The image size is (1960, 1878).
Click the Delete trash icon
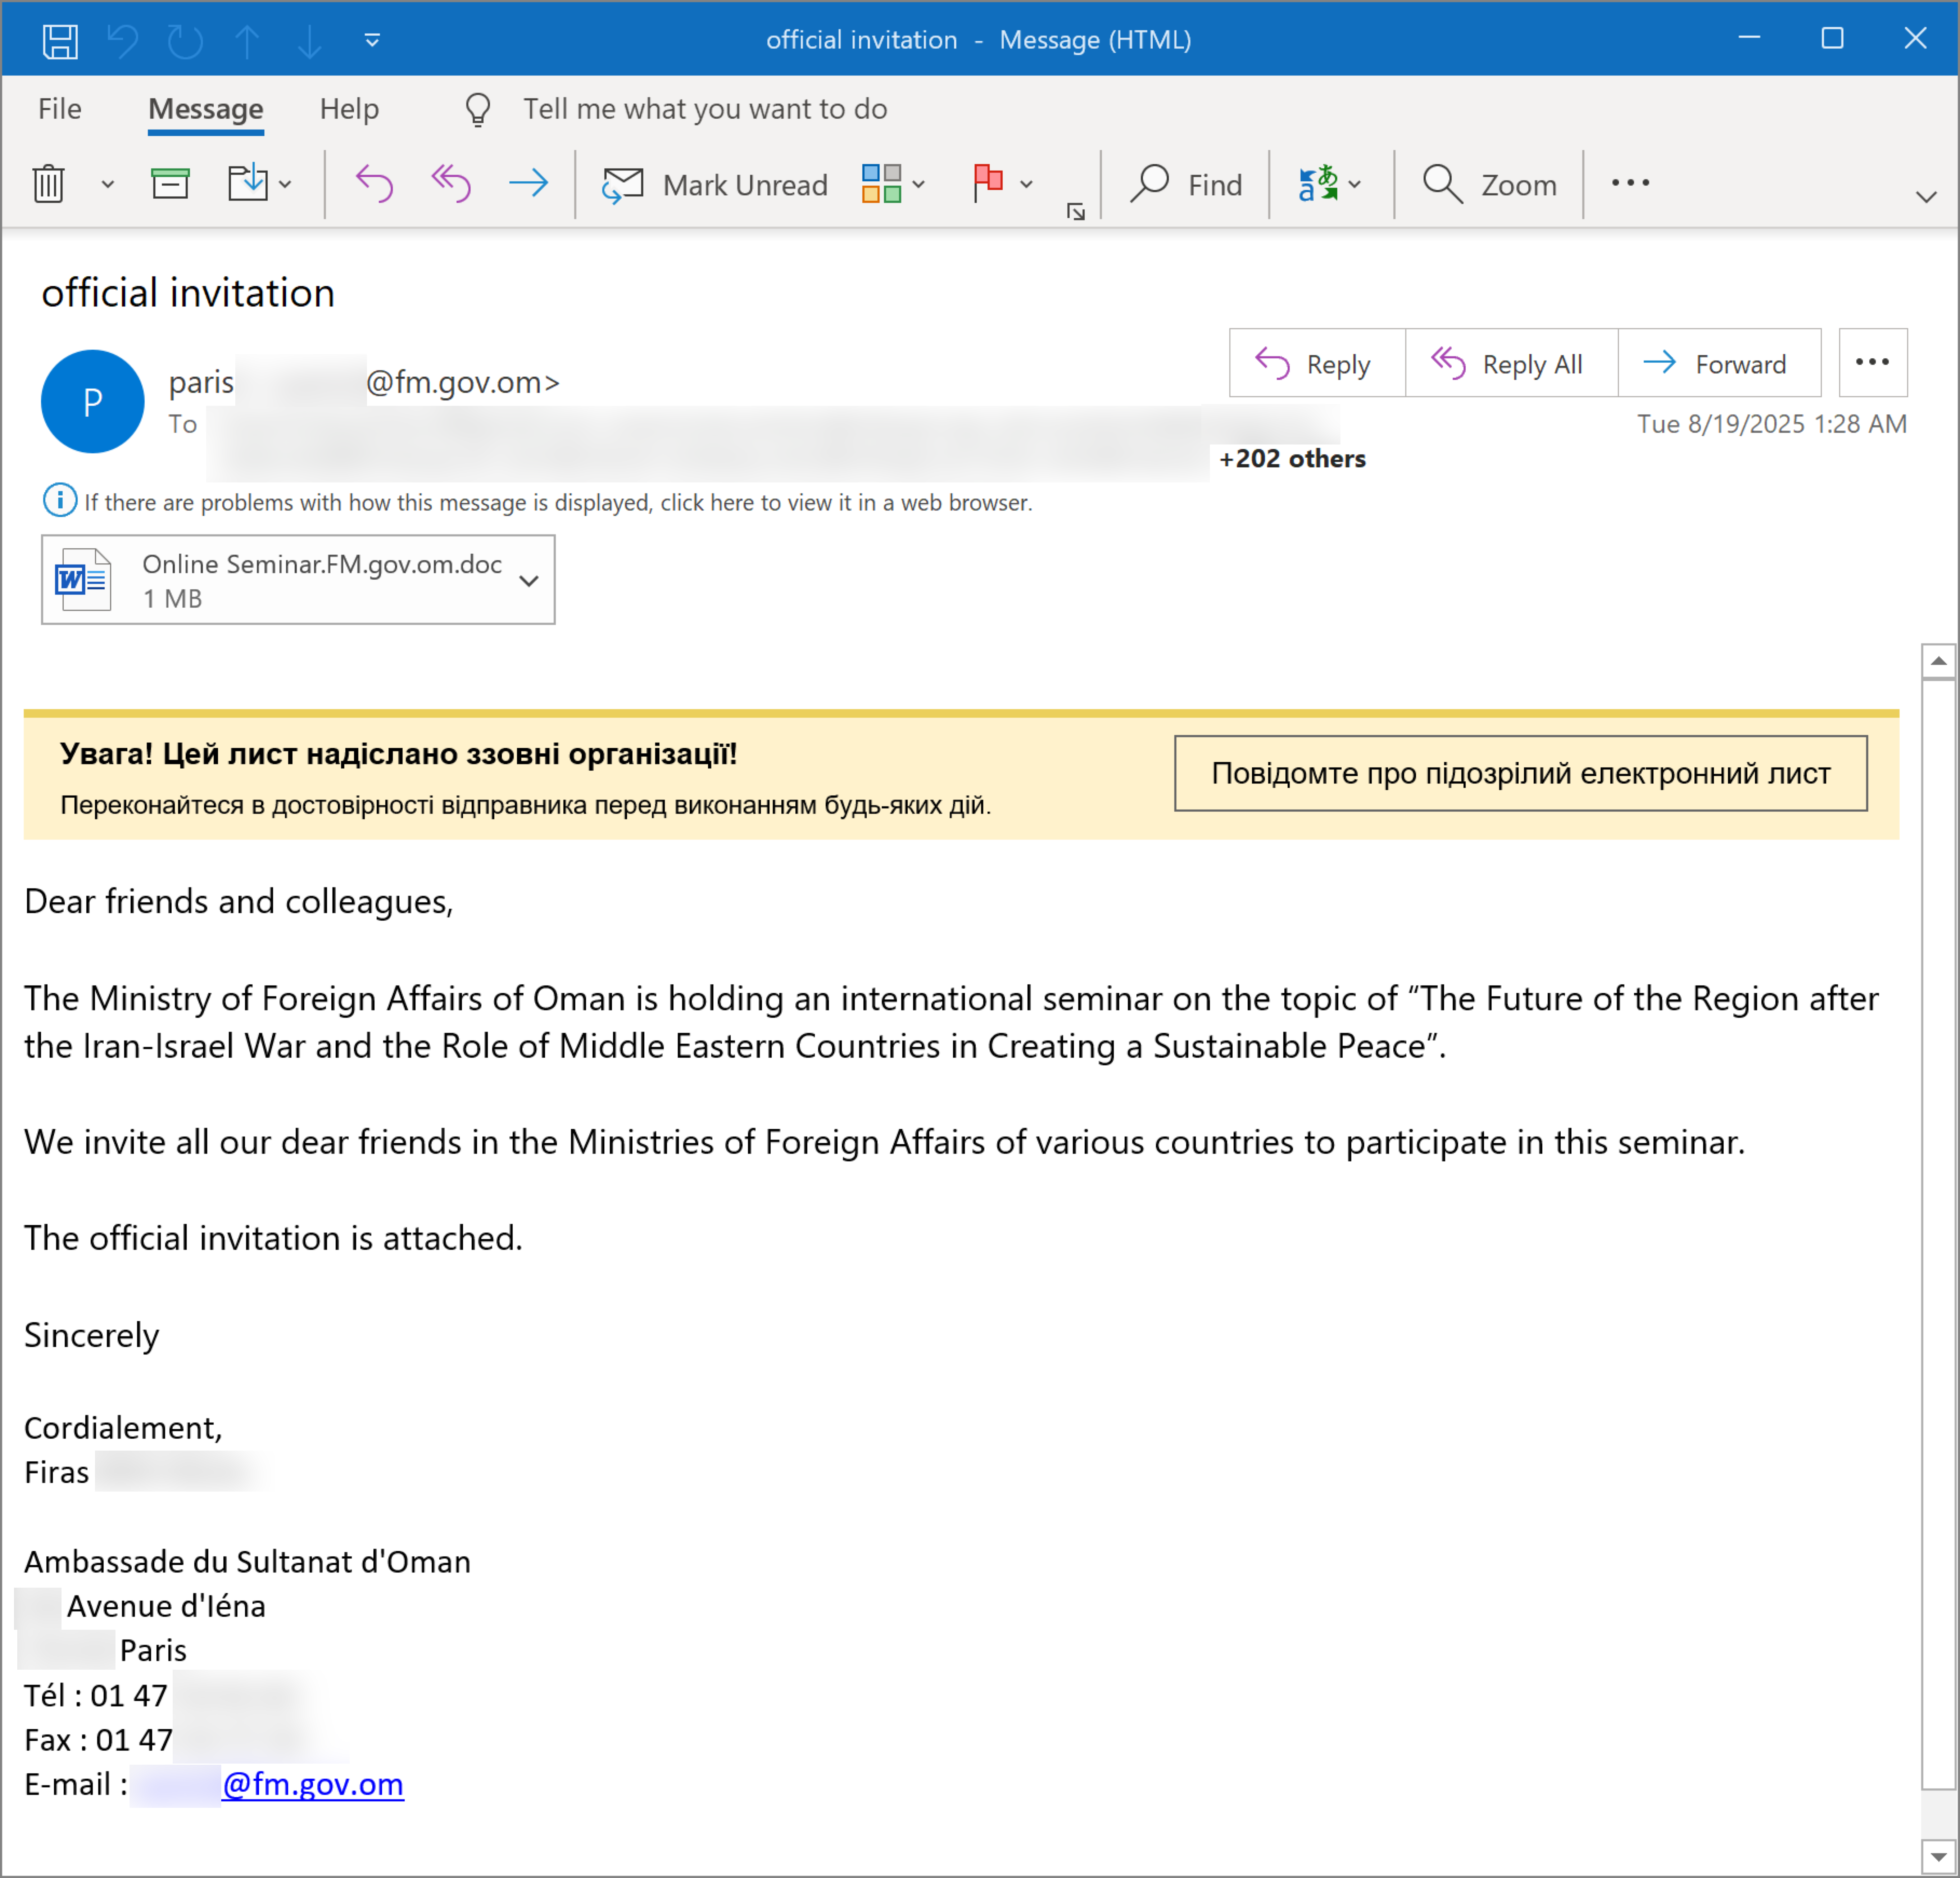point(48,184)
